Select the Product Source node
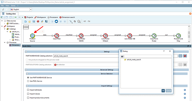The height and width of the screenshot is (101, 192). click(x=33, y=36)
